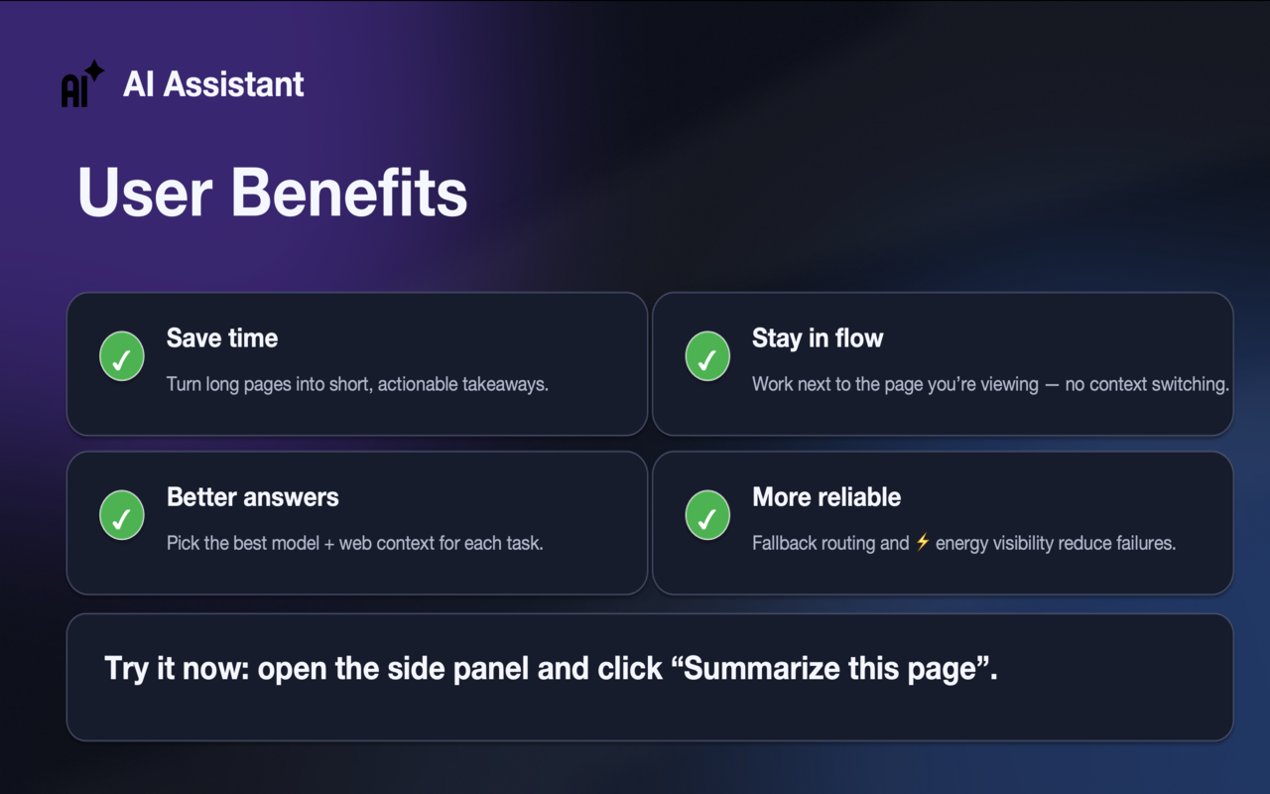Select the Better answers heading
The width and height of the screenshot is (1270, 794).
(x=253, y=497)
